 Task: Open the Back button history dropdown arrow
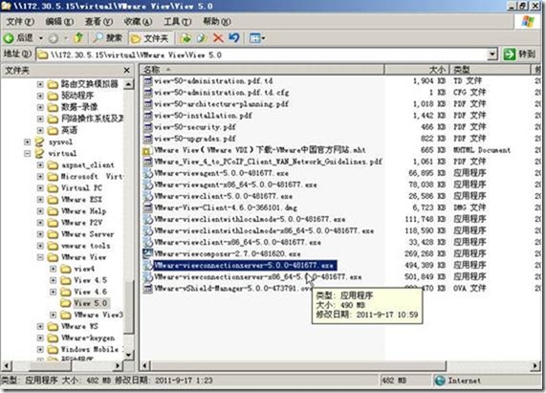pyautogui.click(x=41, y=38)
